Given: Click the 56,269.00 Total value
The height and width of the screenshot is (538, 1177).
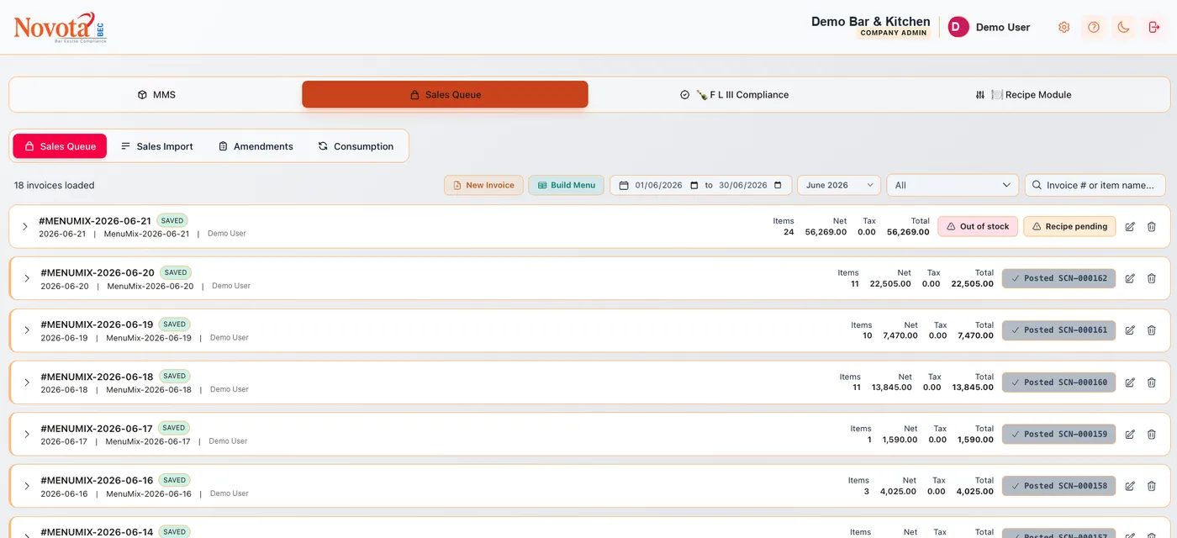Looking at the screenshot, I should coord(908,232).
